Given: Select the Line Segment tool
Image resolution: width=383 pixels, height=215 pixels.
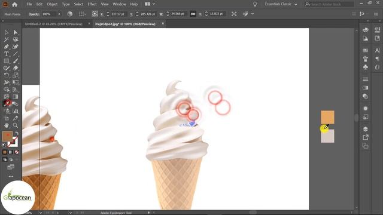Looking at the screenshot, I should point(16,54).
